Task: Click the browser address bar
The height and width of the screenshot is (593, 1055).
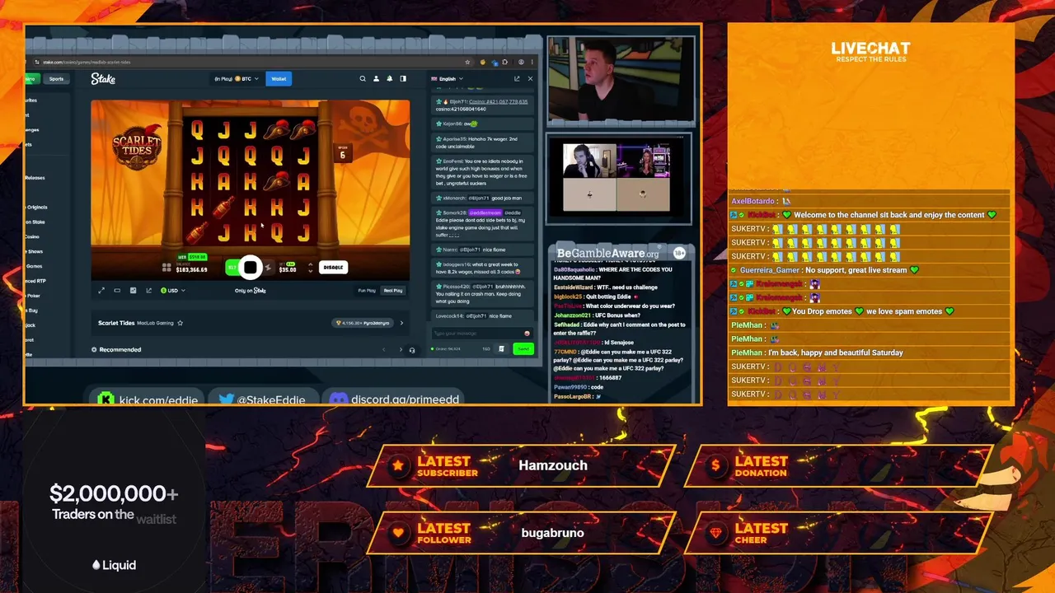Action: [x=247, y=62]
